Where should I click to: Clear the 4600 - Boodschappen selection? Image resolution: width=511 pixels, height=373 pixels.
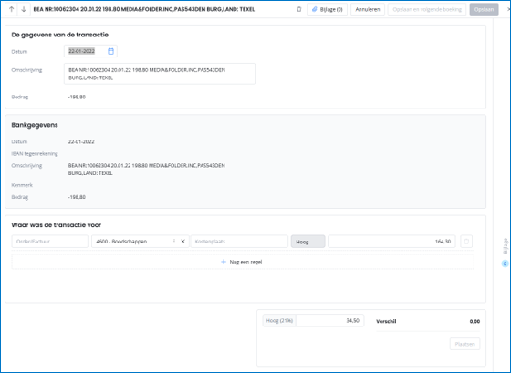click(x=182, y=242)
